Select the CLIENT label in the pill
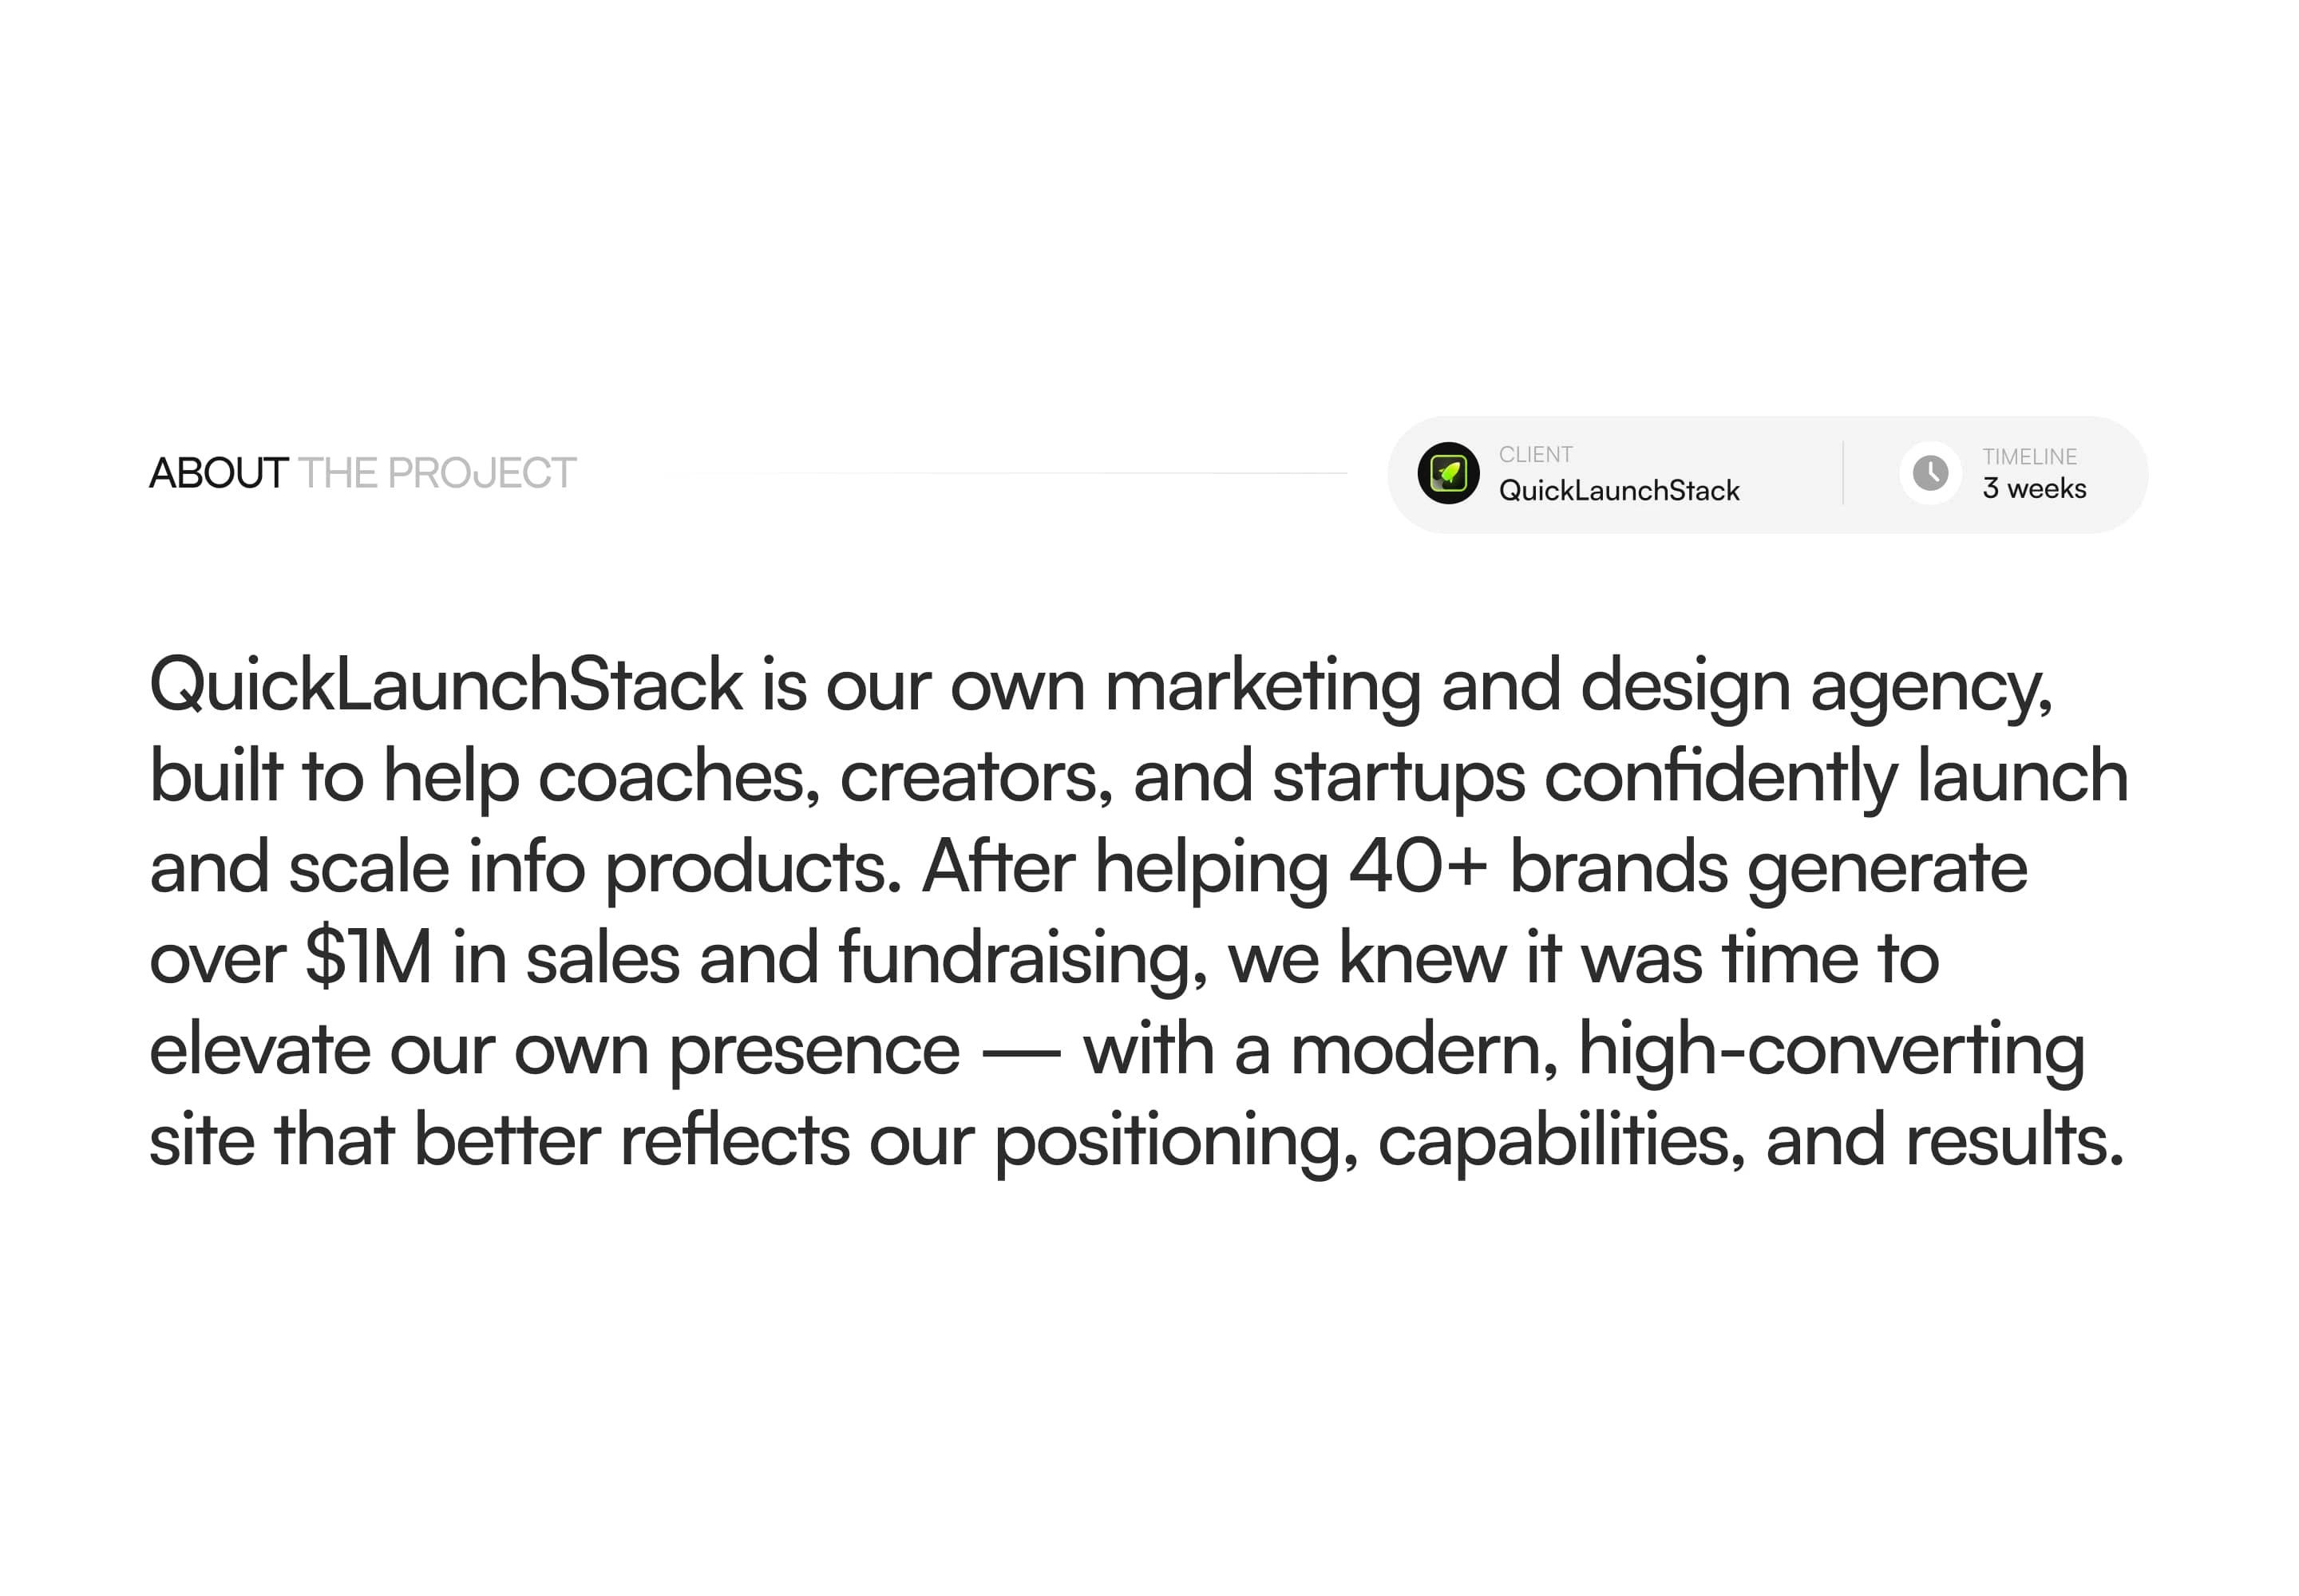The image size is (2299, 1596). pyautogui.click(x=1535, y=455)
